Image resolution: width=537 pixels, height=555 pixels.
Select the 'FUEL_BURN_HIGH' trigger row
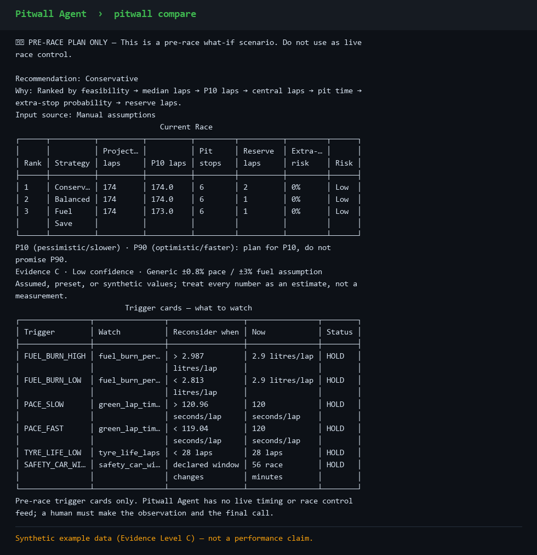[188, 362]
